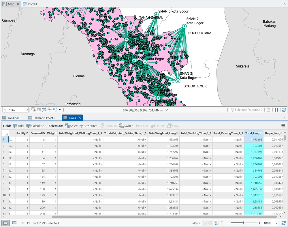288x227 pixels.
Task: Sort by the Total_Length column header
Action: point(253,133)
